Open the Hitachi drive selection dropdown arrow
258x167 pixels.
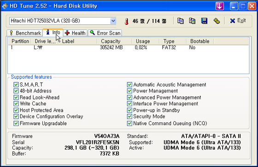(113, 21)
